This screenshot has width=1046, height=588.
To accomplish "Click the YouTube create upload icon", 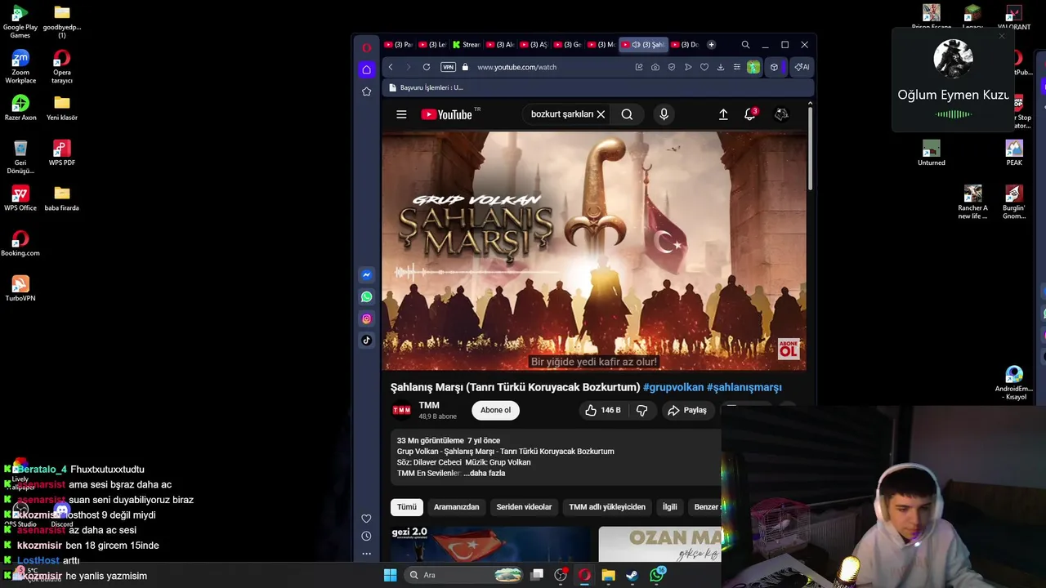I will [x=723, y=114].
